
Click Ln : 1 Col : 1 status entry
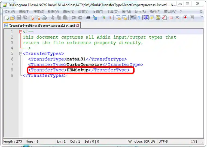(x=69, y=141)
